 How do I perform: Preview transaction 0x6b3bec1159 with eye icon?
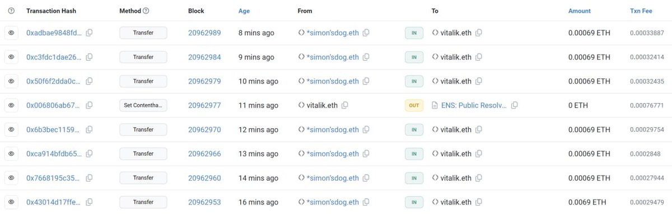[11, 129]
